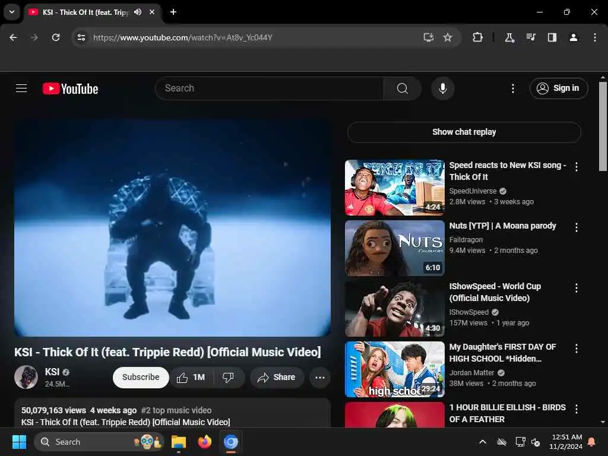Screen dimensions: 608x456
Task: Show hidden system tray icons chevron
Action: tap(482, 442)
